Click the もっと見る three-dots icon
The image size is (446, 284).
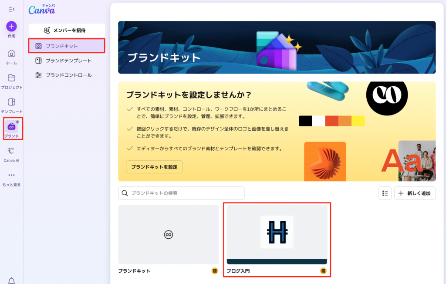point(11,176)
